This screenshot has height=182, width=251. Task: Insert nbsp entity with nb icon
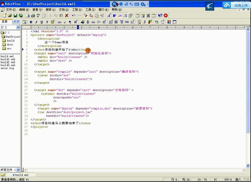pos(59,22)
